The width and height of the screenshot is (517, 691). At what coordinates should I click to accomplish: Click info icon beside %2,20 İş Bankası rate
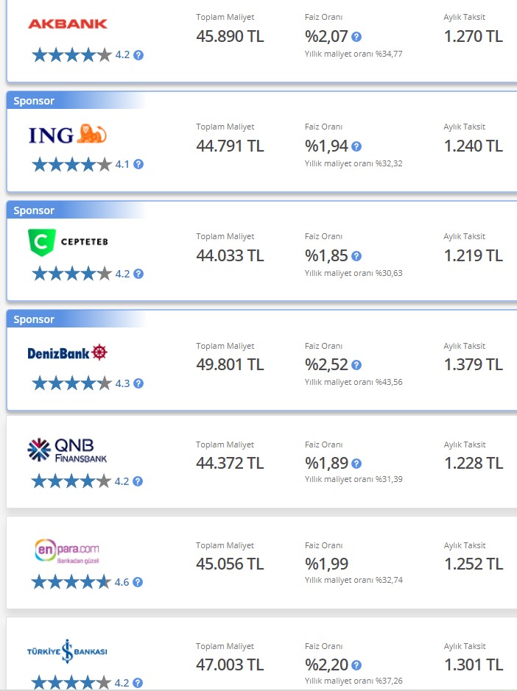click(x=356, y=665)
